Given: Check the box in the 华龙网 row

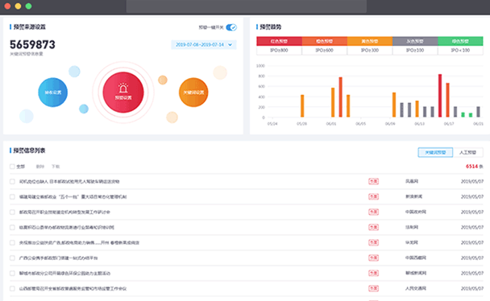Looking at the screenshot, I should click(x=12, y=243).
